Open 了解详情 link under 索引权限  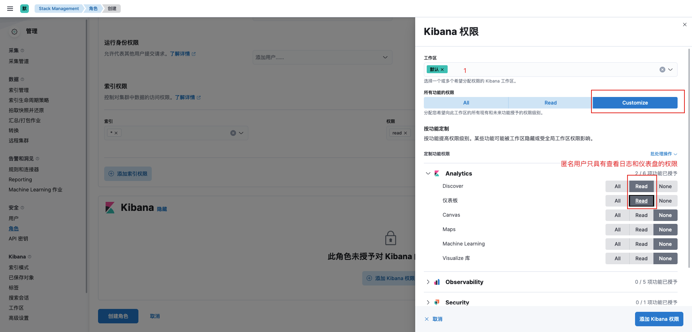[x=188, y=97]
